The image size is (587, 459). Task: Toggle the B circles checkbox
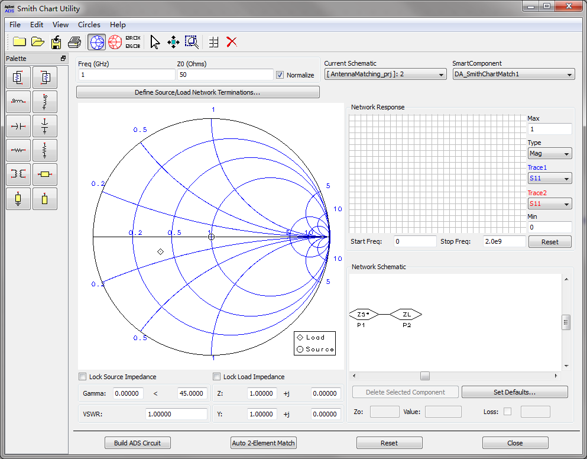click(135, 46)
